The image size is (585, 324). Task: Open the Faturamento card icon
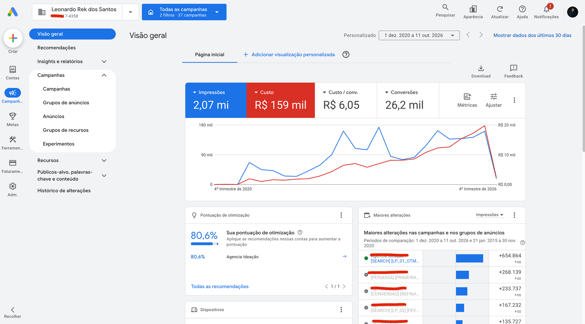(x=13, y=163)
